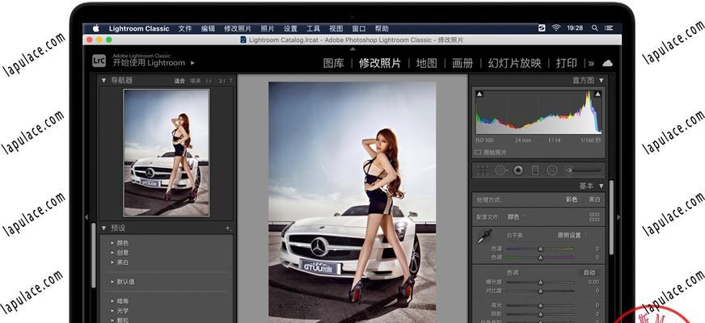Screen dimensions: 705x323
Task: Set treatment to 彩色 (color)
Action: point(572,199)
